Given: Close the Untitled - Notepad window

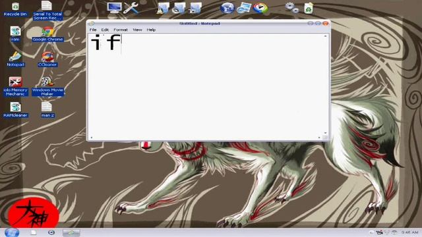Looking at the screenshot, I should click(x=326, y=24).
